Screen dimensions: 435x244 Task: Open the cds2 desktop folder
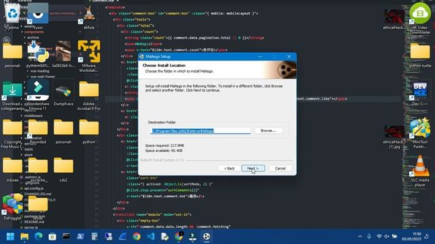[x=63, y=169]
